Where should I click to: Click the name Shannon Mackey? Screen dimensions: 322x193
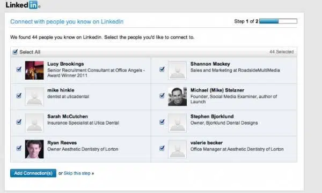(x=210, y=64)
